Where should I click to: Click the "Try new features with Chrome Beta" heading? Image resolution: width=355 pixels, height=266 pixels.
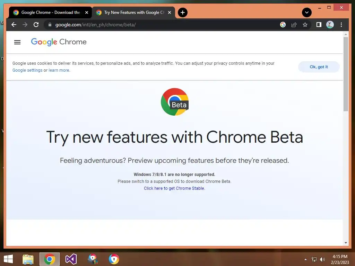coord(175,137)
